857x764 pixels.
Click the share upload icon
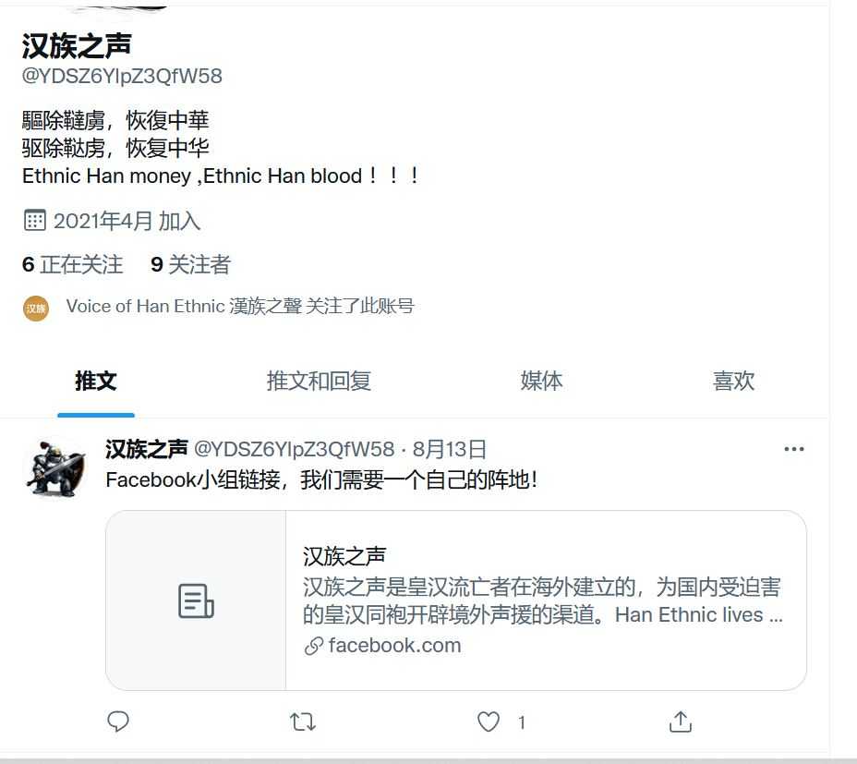point(681,722)
